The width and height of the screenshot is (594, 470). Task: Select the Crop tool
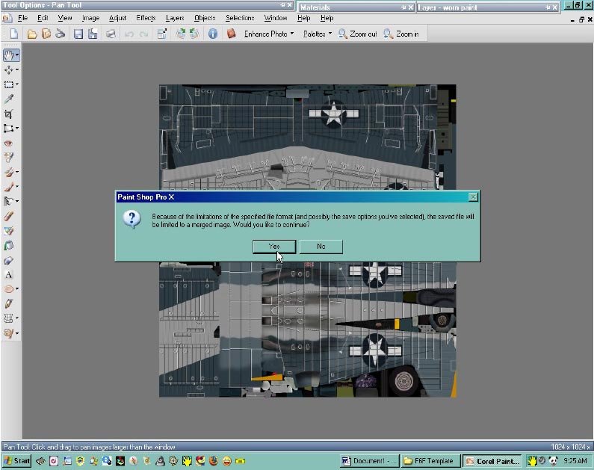click(9, 114)
